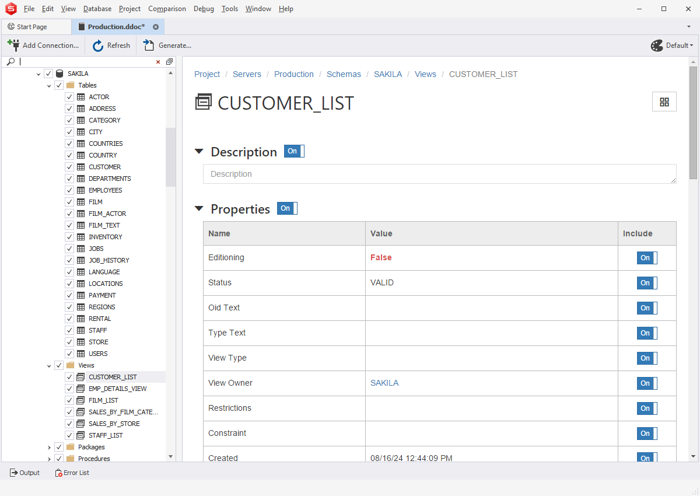Click the collapse all icon in search bar
Image resolution: width=700 pixels, height=496 pixels.
[x=169, y=62]
